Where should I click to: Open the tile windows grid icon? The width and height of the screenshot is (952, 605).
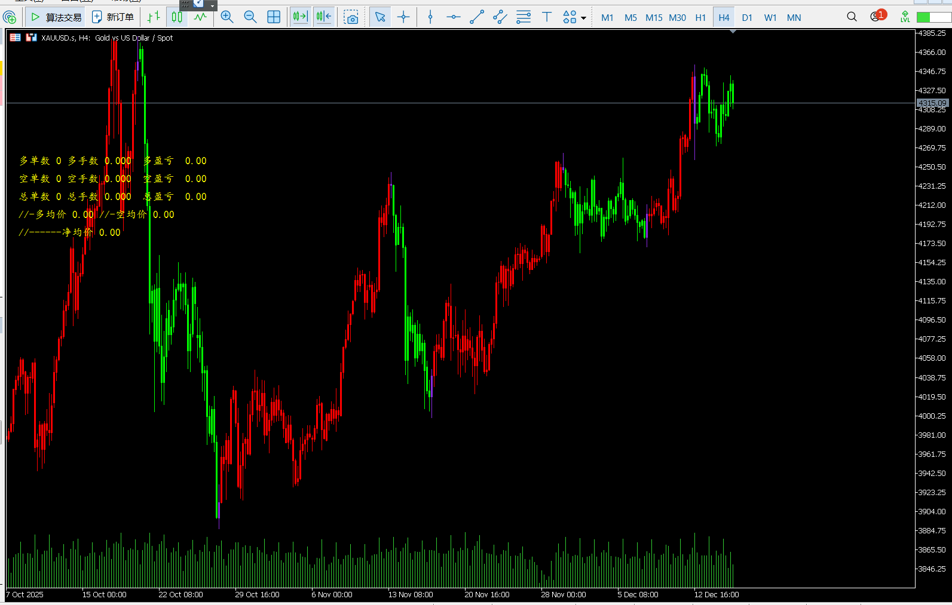tap(274, 17)
